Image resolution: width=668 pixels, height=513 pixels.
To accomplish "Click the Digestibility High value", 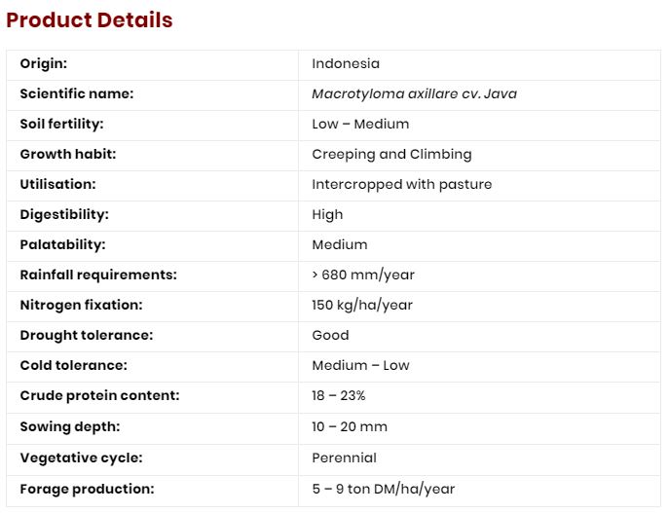I will [x=327, y=214].
